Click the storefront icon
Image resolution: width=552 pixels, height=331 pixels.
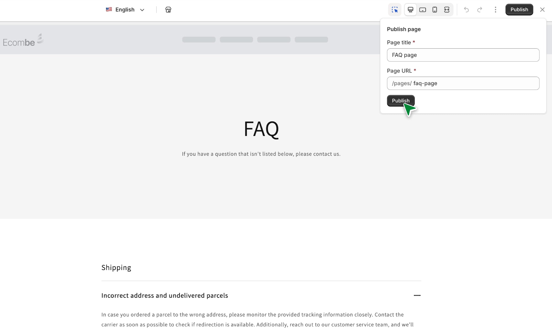point(168,10)
